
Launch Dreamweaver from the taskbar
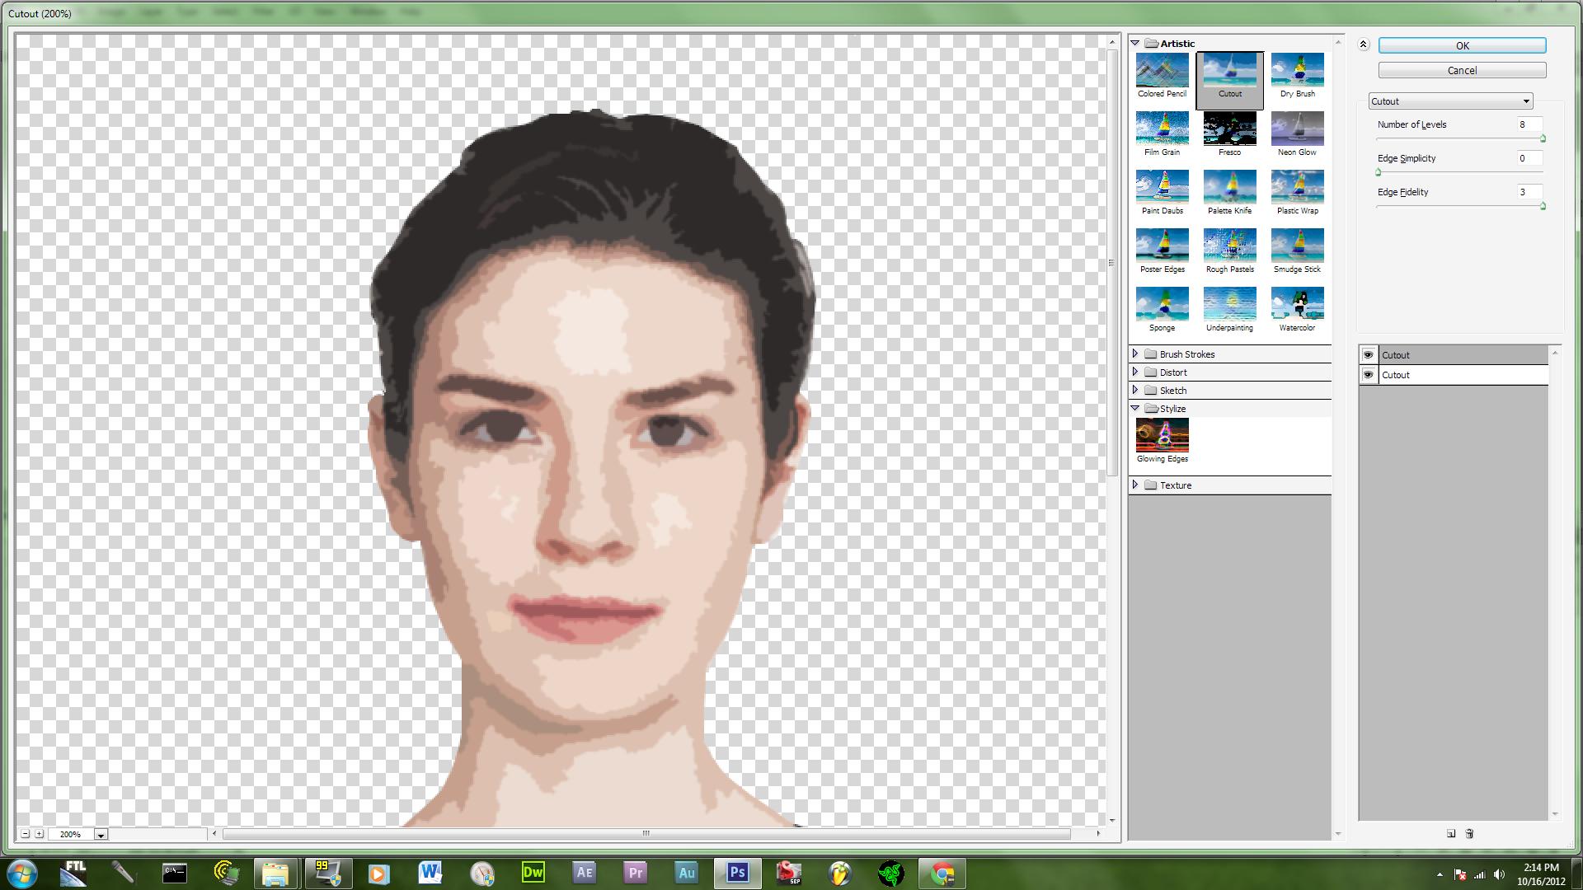coord(533,873)
